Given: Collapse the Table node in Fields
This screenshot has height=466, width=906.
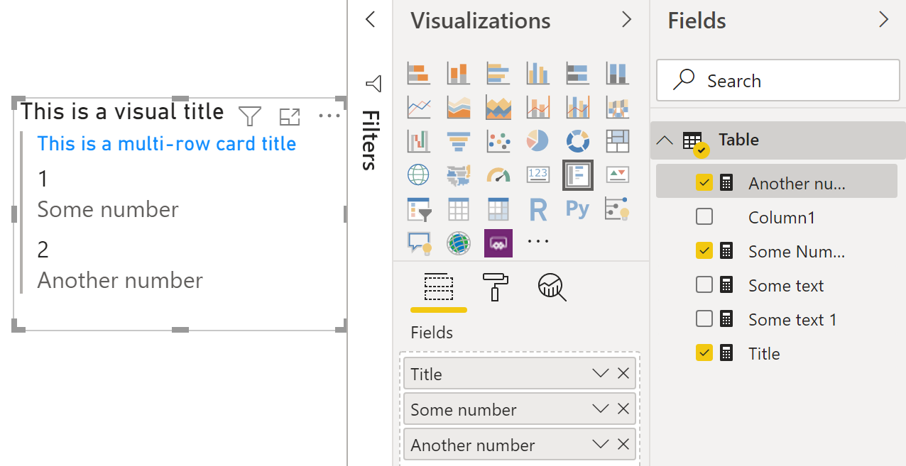Looking at the screenshot, I should (665, 140).
